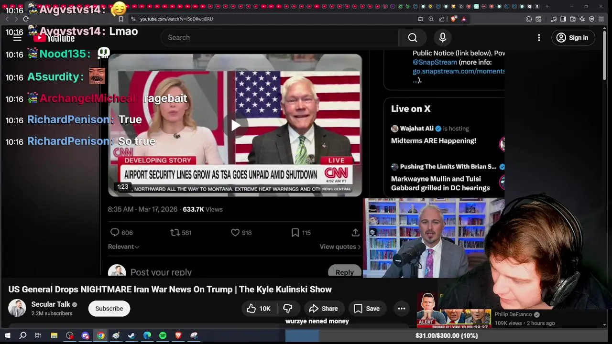Open the zoom magnifier in the address bar
The image size is (612, 344).
pyautogui.click(x=431, y=19)
